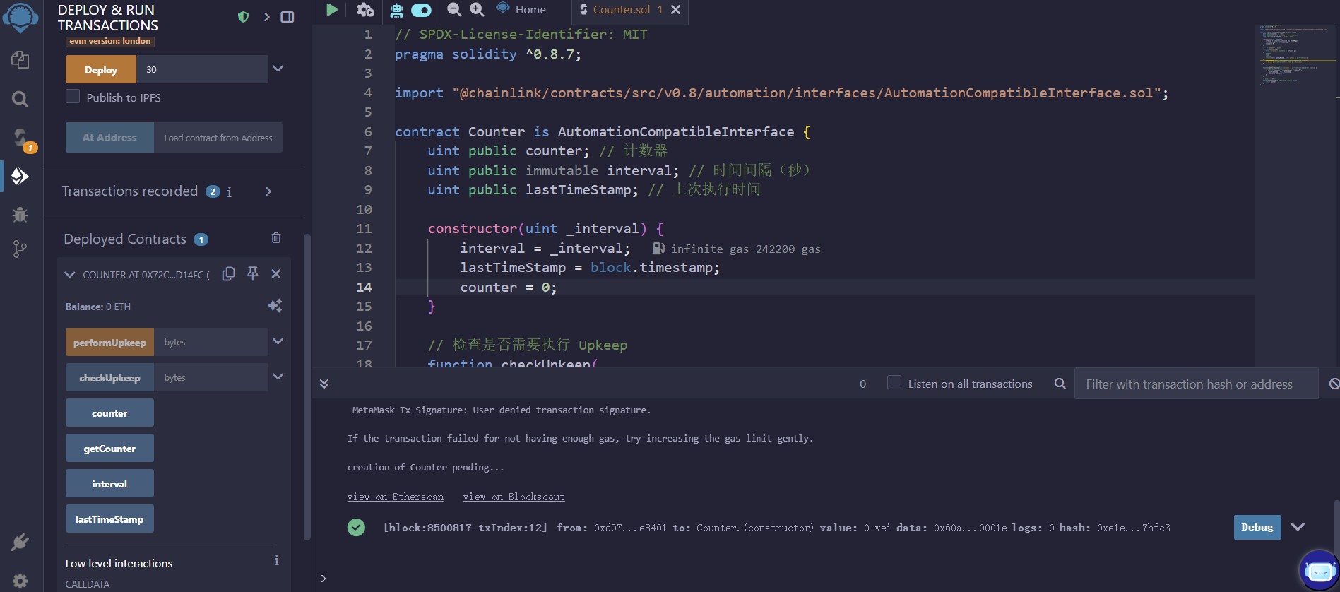Call the lastTimeStamp getter button

pyautogui.click(x=109, y=519)
